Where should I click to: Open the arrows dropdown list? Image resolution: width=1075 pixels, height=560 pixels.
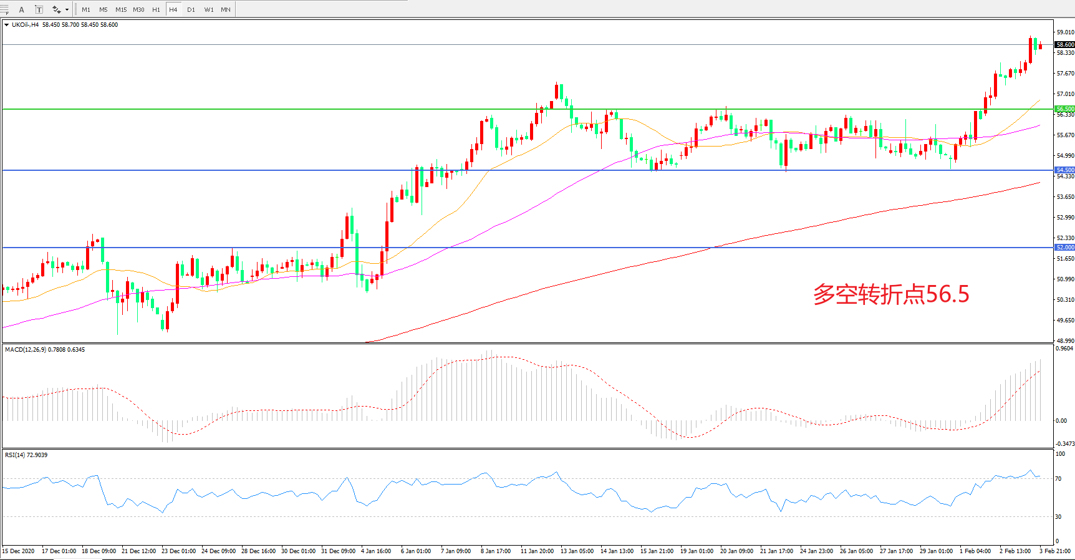pyautogui.click(x=67, y=9)
